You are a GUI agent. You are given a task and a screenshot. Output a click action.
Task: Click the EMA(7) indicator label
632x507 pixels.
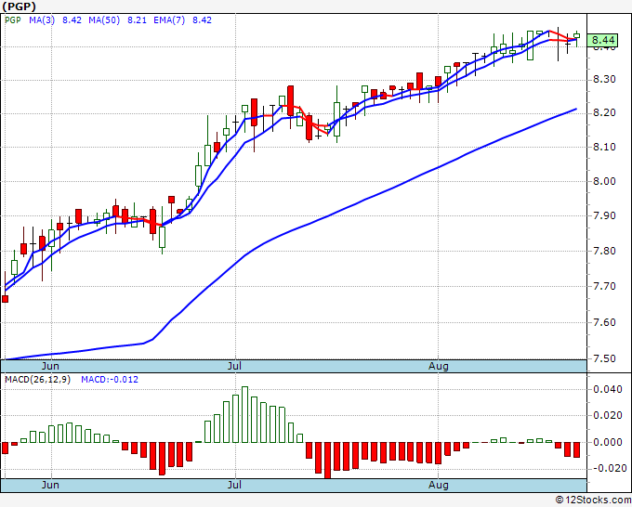169,20
